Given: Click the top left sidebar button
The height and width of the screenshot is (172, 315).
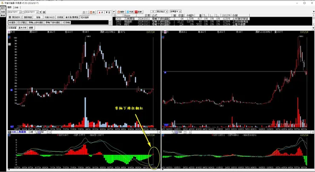Looking at the screenshot, I should (3, 8).
